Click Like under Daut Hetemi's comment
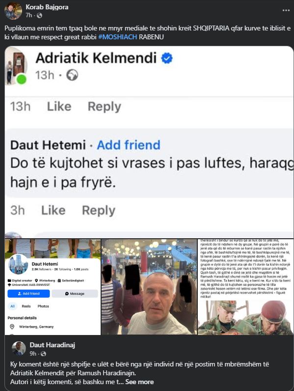This screenshot has width=294, height=391. click(x=53, y=210)
